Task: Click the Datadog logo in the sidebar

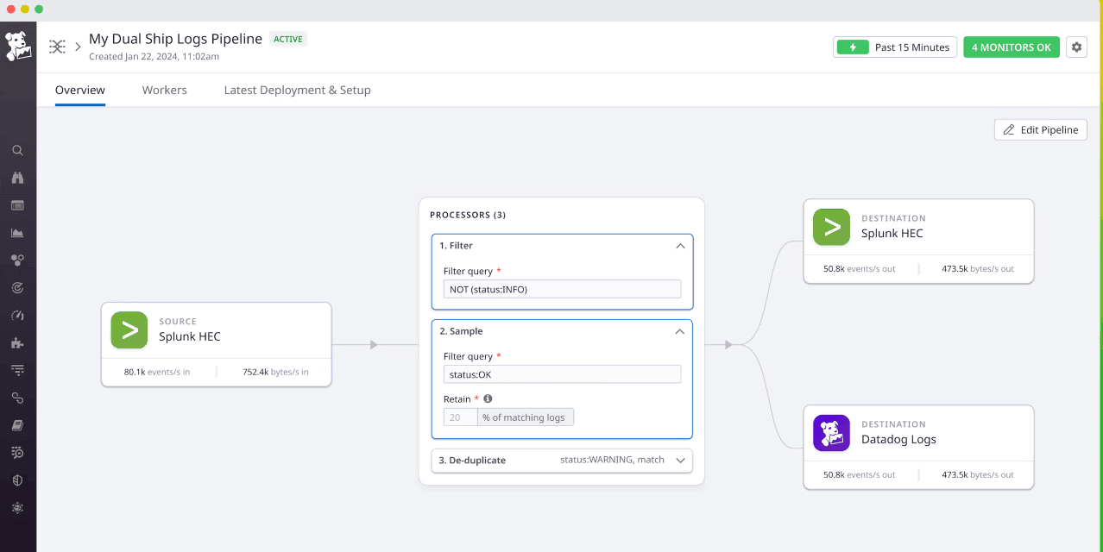Action: [18, 47]
